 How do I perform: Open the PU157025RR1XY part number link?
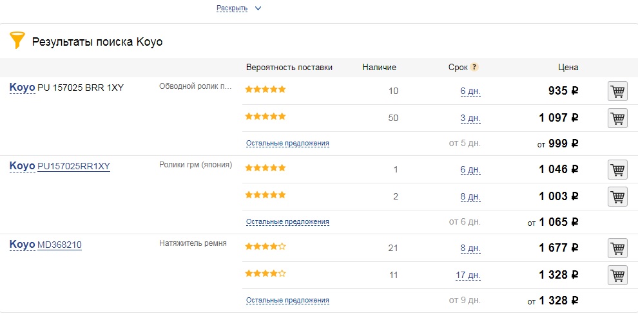[x=73, y=166]
